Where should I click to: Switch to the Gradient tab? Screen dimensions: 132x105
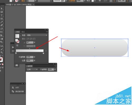click(18, 32)
